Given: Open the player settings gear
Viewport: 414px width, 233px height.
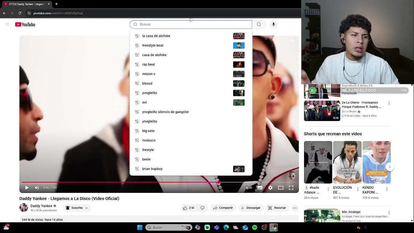Looking at the screenshot, I should click(x=270, y=188).
